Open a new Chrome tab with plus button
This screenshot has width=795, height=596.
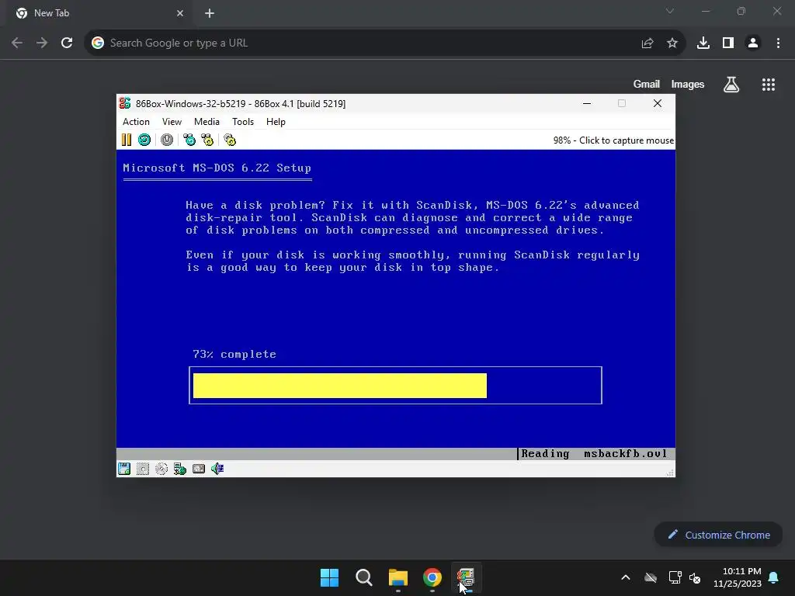[210, 13]
